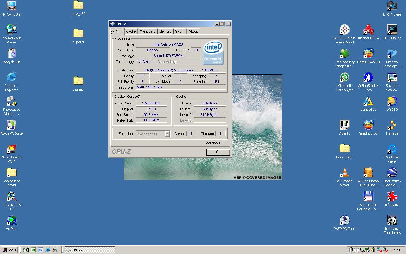Click the processor Name field

pos(168,44)
